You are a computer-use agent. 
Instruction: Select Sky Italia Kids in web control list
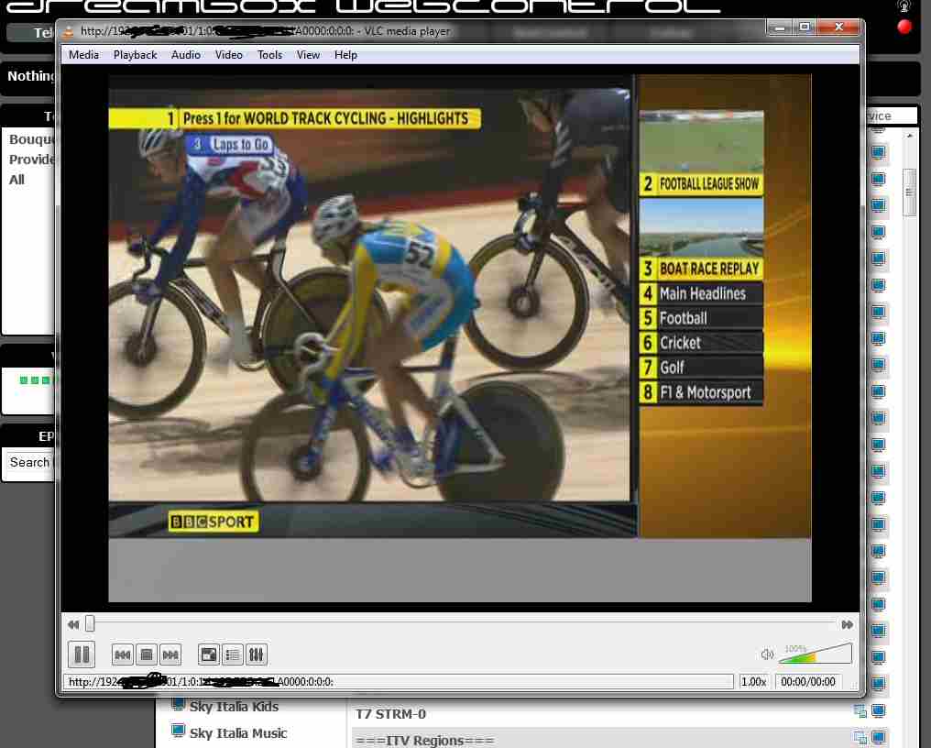point(234,707)
